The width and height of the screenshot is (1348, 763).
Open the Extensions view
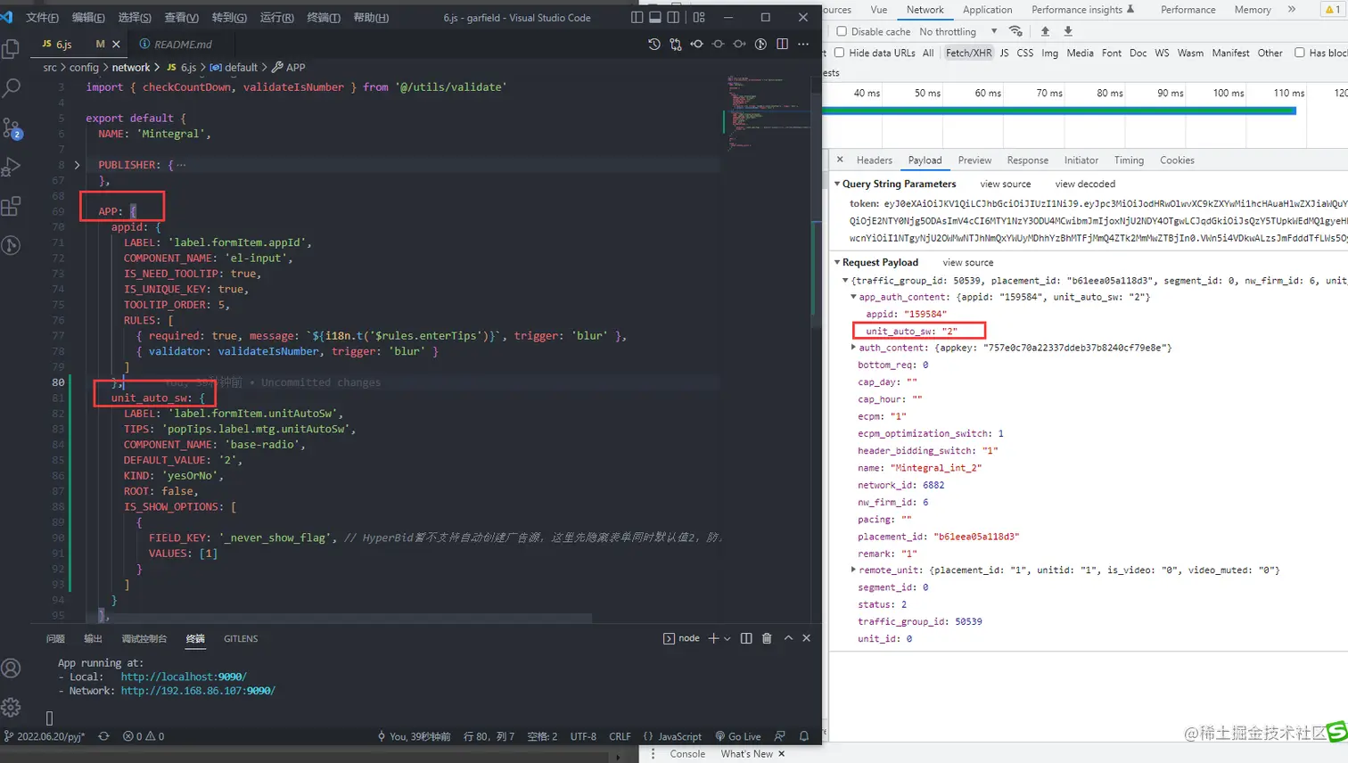[x=12, y=207]
